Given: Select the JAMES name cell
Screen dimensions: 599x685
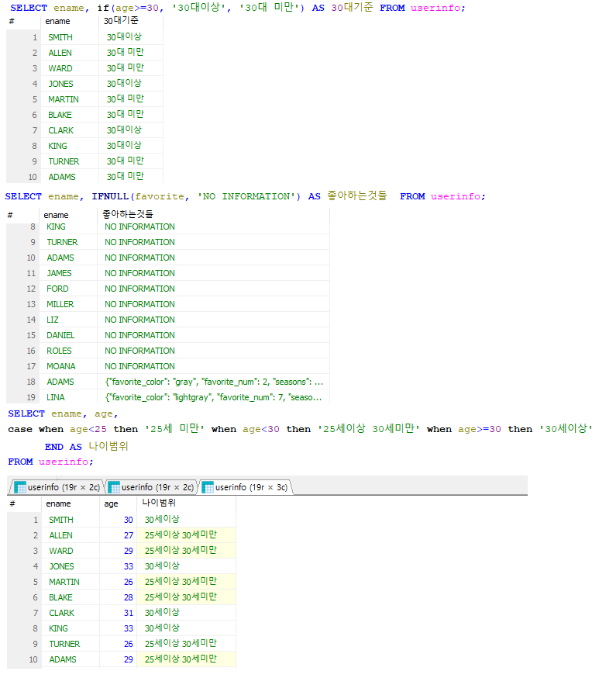Looking at the screenshot, I should 68,273.
